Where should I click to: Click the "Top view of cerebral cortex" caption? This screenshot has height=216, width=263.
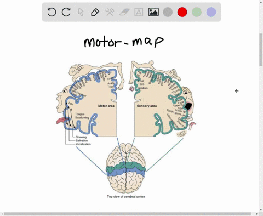(x=126, y=197)
